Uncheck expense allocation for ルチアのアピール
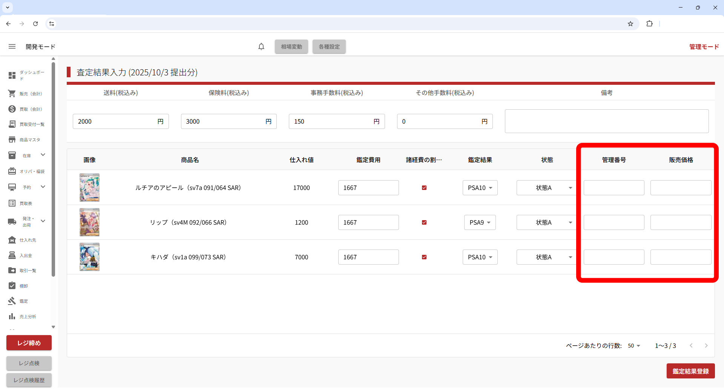Viewport: 724px width, 389px height. [424, 188]
